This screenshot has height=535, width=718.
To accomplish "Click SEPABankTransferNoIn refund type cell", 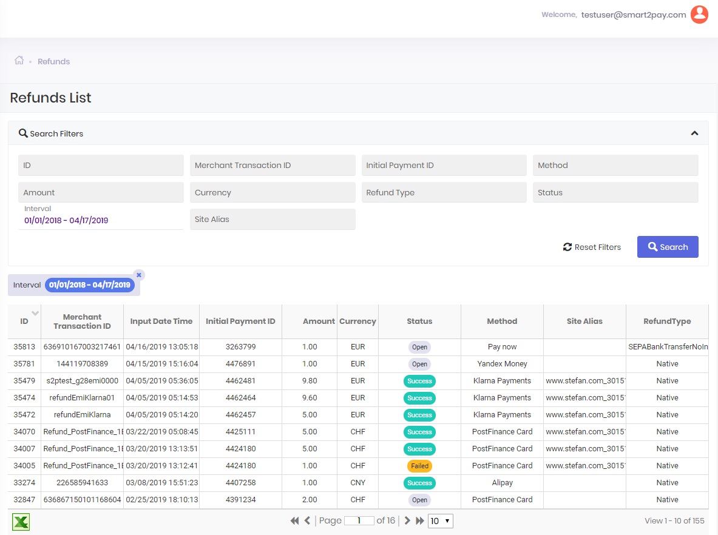I will (x=668, y=347).
